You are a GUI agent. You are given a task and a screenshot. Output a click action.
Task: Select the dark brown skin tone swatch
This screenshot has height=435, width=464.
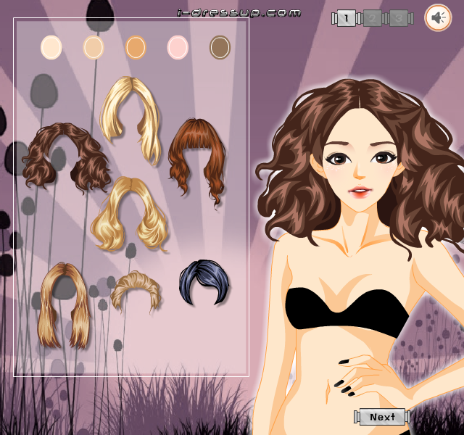point(220,47)
